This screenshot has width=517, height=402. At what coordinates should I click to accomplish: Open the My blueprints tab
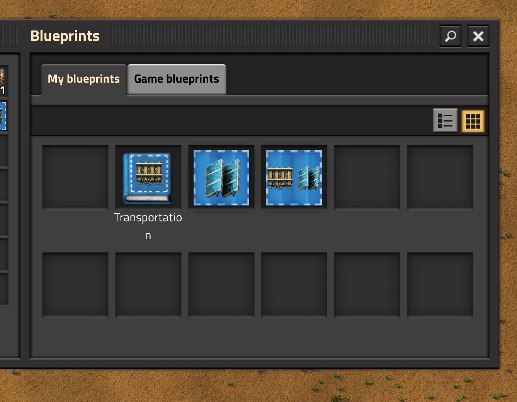tap(84, 79)
